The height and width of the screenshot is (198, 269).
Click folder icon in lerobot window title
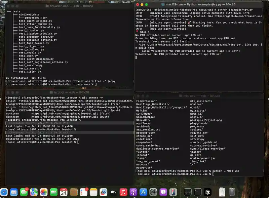(x=51, y=92)
